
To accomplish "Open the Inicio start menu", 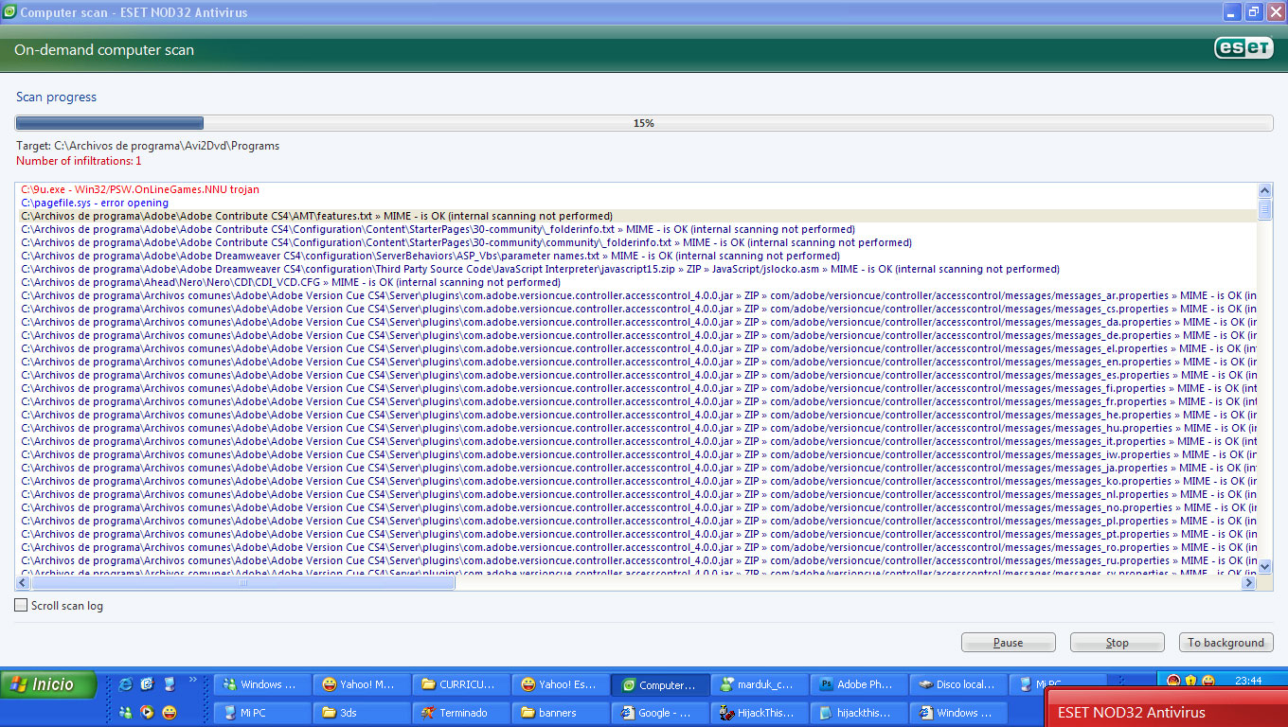I will click(x=49, y=684).
